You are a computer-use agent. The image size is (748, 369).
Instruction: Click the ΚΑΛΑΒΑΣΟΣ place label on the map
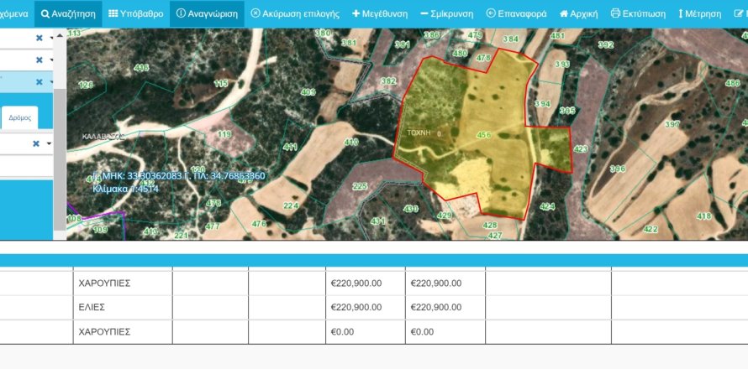[103, 136]
